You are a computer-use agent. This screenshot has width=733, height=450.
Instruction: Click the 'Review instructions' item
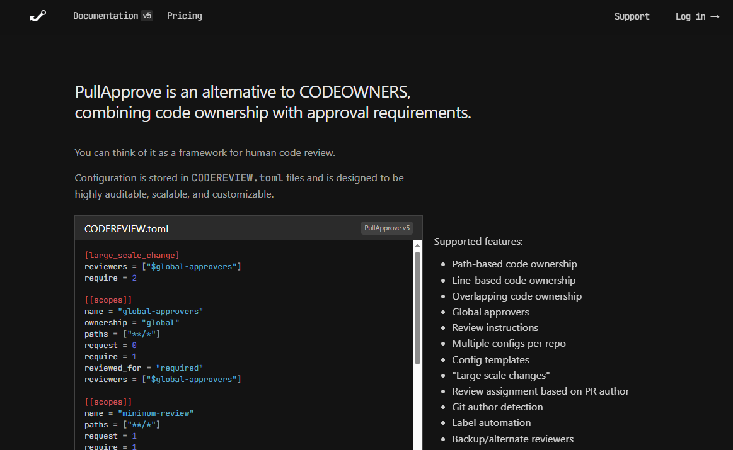point(495,328)
